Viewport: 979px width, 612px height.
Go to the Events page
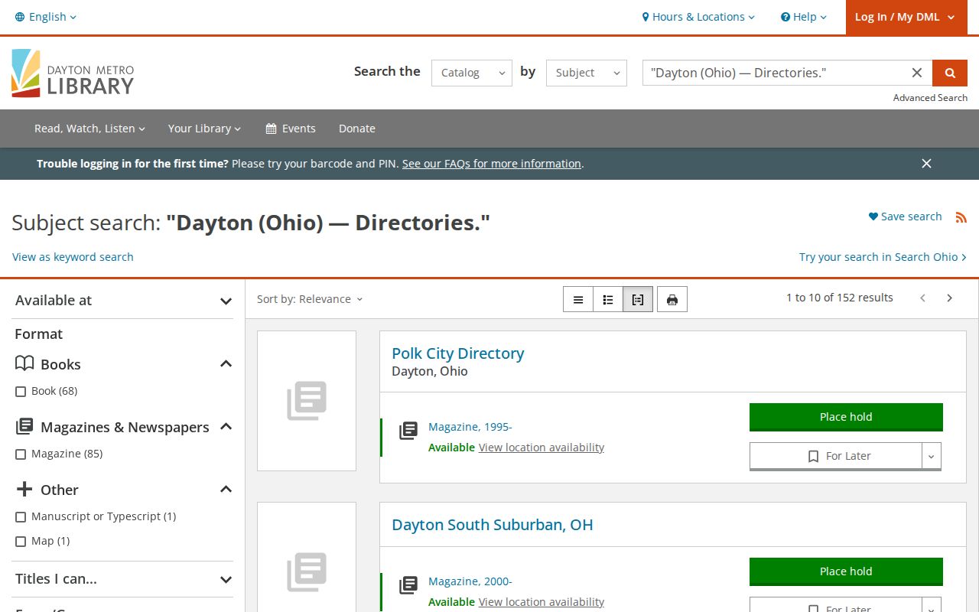tap(291, 129)
